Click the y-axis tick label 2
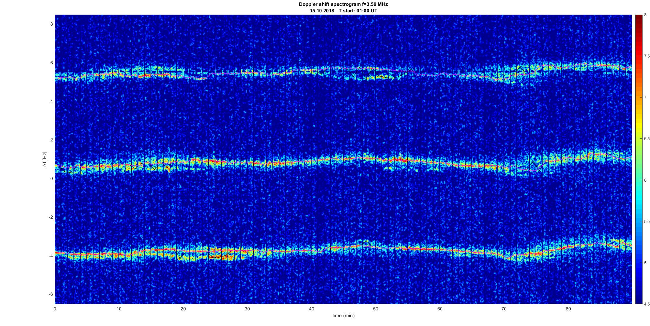The height and width of the screenshot is (326, 650). [51, 140]
